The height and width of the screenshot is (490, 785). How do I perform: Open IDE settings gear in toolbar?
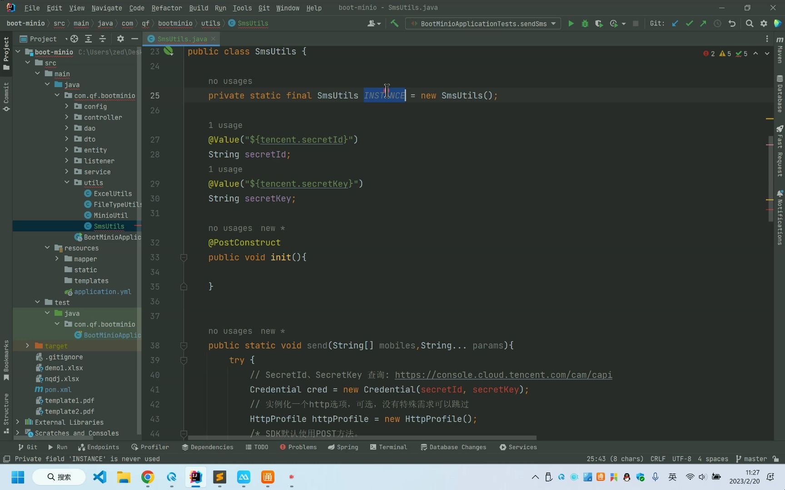pos(764,24)
